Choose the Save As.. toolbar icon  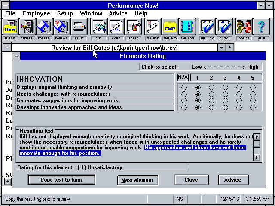click(62, 27)
